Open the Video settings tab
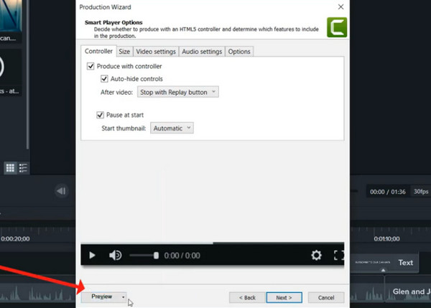The image size is (431, 308). pos(156,52)
